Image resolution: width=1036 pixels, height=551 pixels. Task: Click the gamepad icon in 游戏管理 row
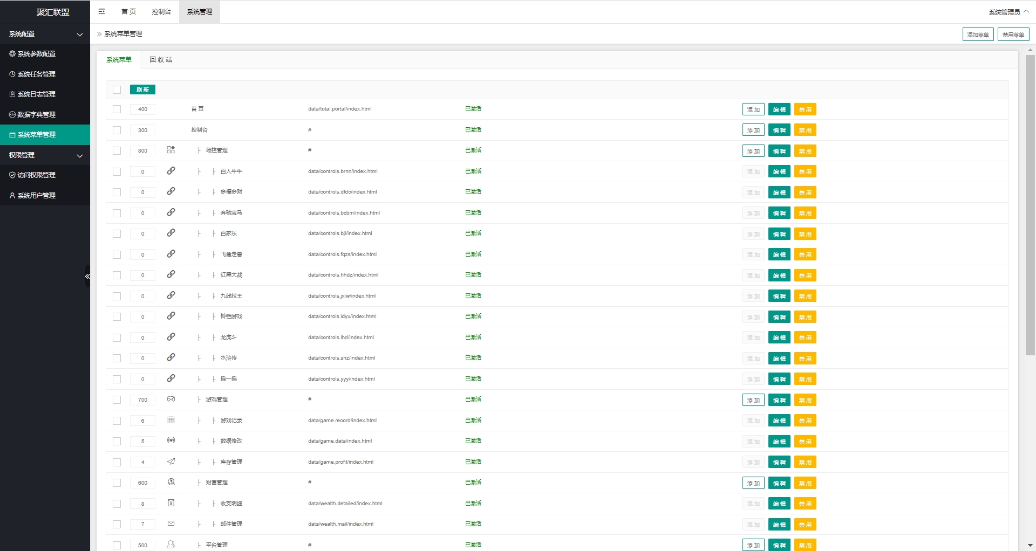(x=171, y=399)
